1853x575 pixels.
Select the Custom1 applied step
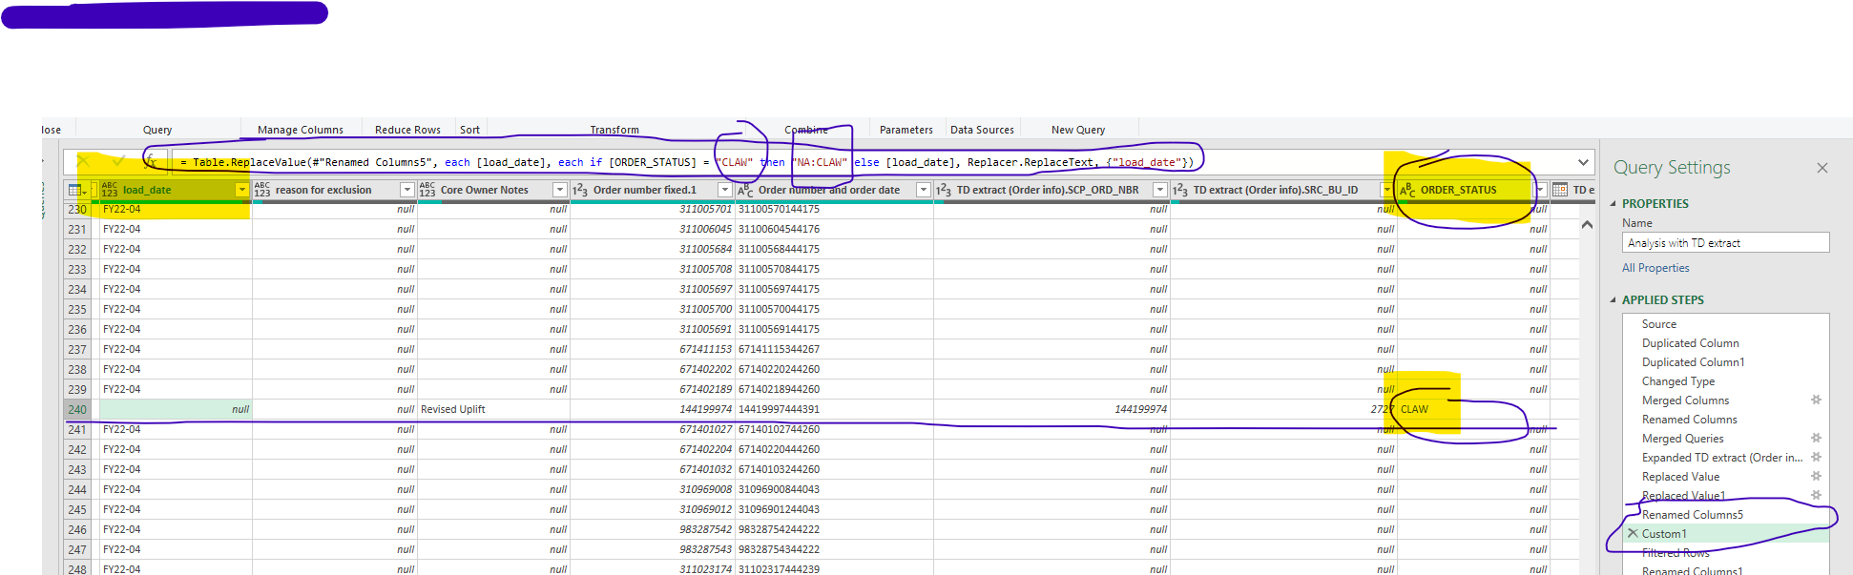click(x=1664, y=534)
